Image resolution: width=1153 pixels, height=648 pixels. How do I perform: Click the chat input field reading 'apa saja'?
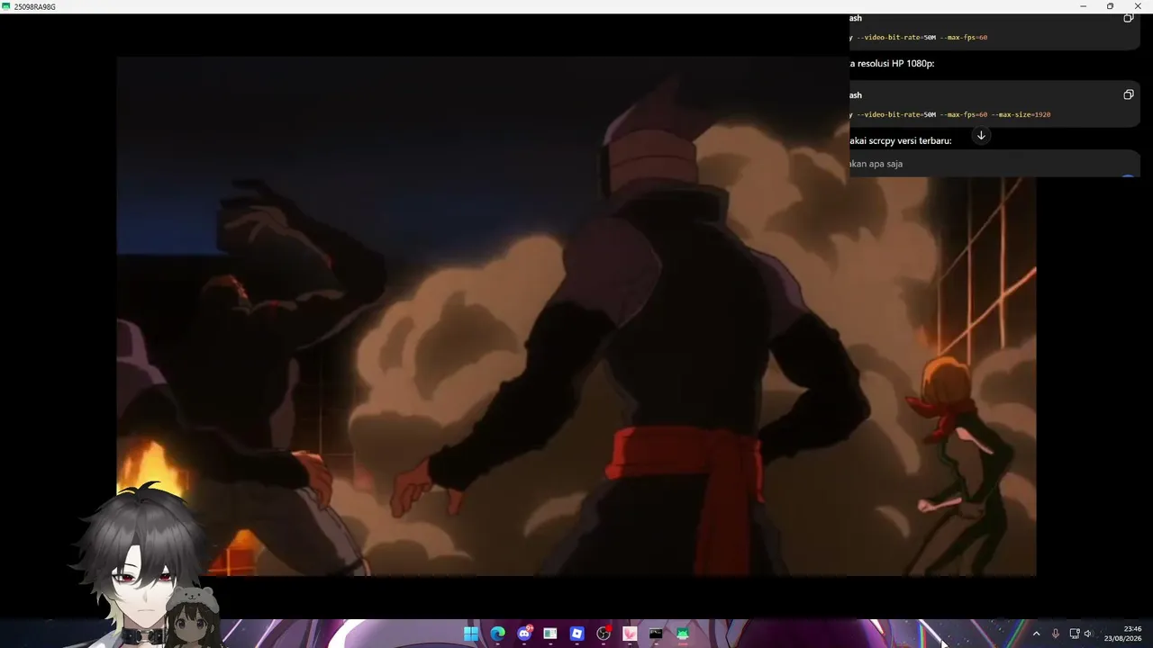click(x=994, y=164)
